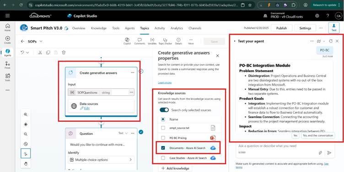344x172 pixels.
Task: Click the undo arrow icon
Action: tap(22, 52)
